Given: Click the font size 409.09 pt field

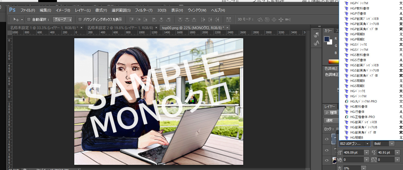Looking at the screenshot, I should click(x=353, y=153).
